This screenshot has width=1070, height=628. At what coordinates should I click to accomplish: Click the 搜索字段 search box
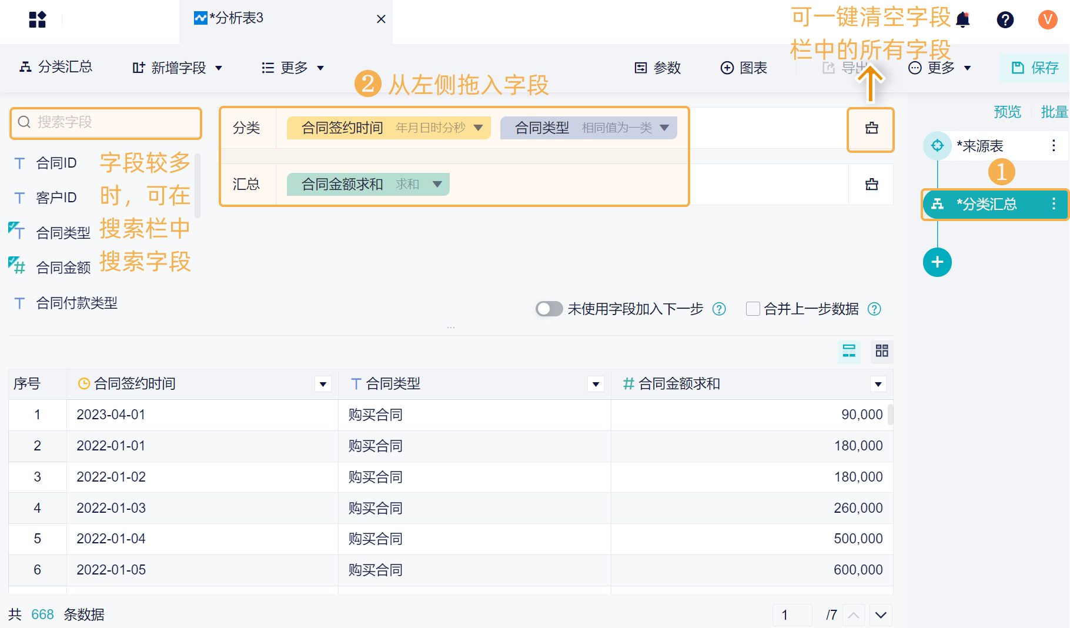pyautogui.click(x=106, y=122)
